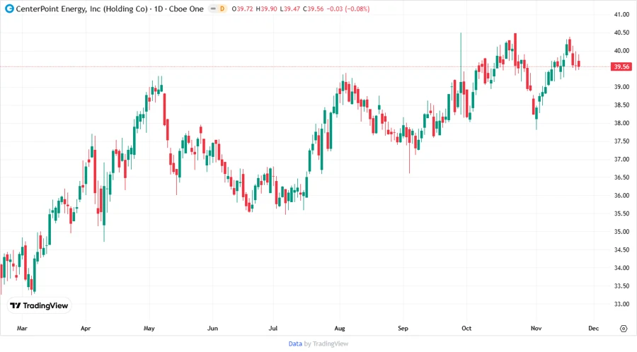Click the 33.00 price axis label
This screenshot has height=352, width=637.
point(621,304)
